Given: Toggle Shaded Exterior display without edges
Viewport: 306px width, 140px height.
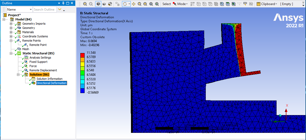Looking at the screenshot, I should pyautogui.click(x=104, y=4).
